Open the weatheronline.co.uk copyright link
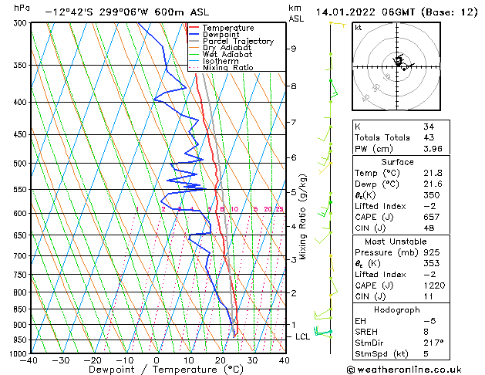The height and width of the screenshot is (375, 485). coord(404,370)
